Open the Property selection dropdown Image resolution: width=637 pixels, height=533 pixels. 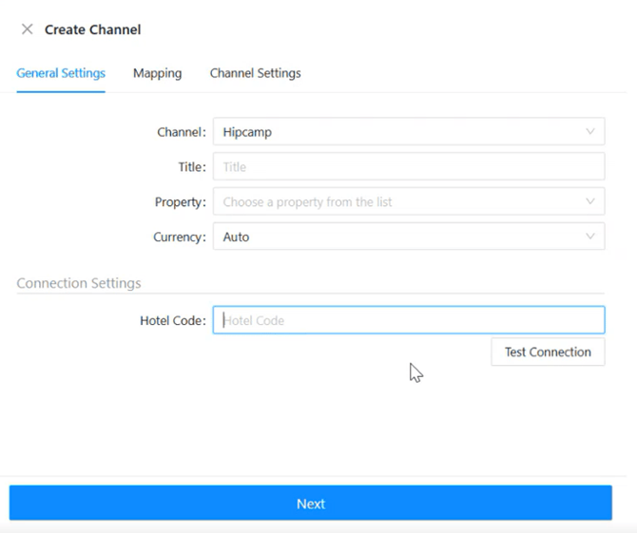click(399, 201)
